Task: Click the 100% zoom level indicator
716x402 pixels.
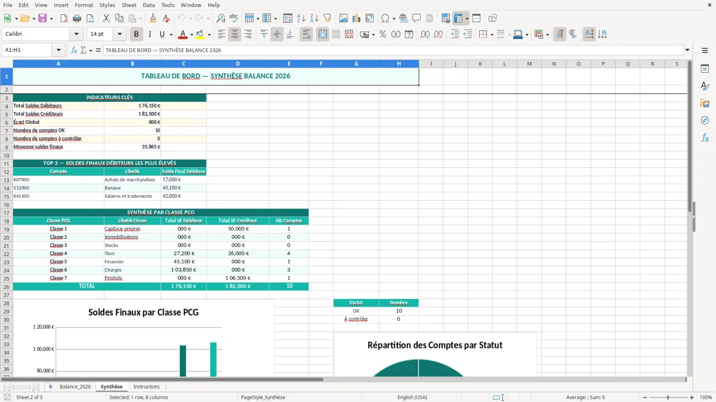Action: click(x=706, y=397)
